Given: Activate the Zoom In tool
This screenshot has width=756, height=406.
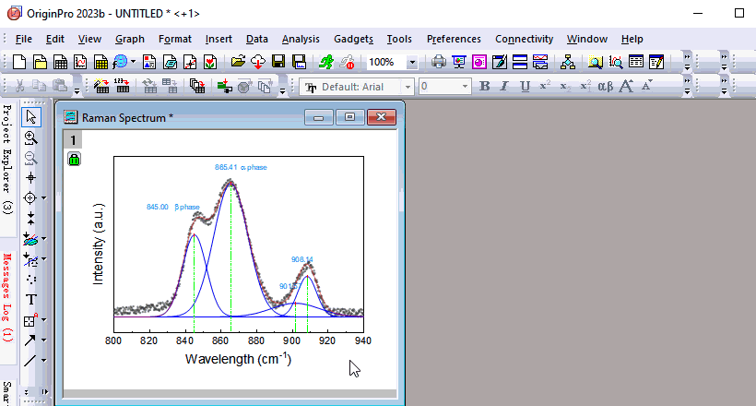Looking at the screenshot, I should coord(30,137).
